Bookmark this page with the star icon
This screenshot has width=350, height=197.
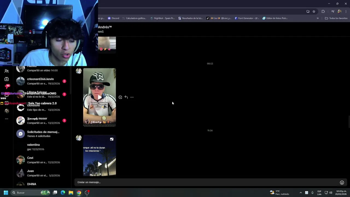click(x=314, y=11)
